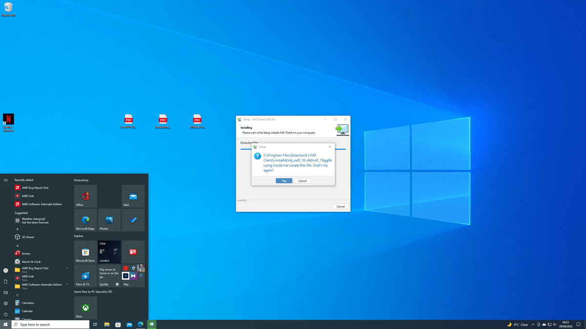The width and height of the screenshot is (586, 329).
Task: Open the London weather tile
Action: [x=109, y=252]
